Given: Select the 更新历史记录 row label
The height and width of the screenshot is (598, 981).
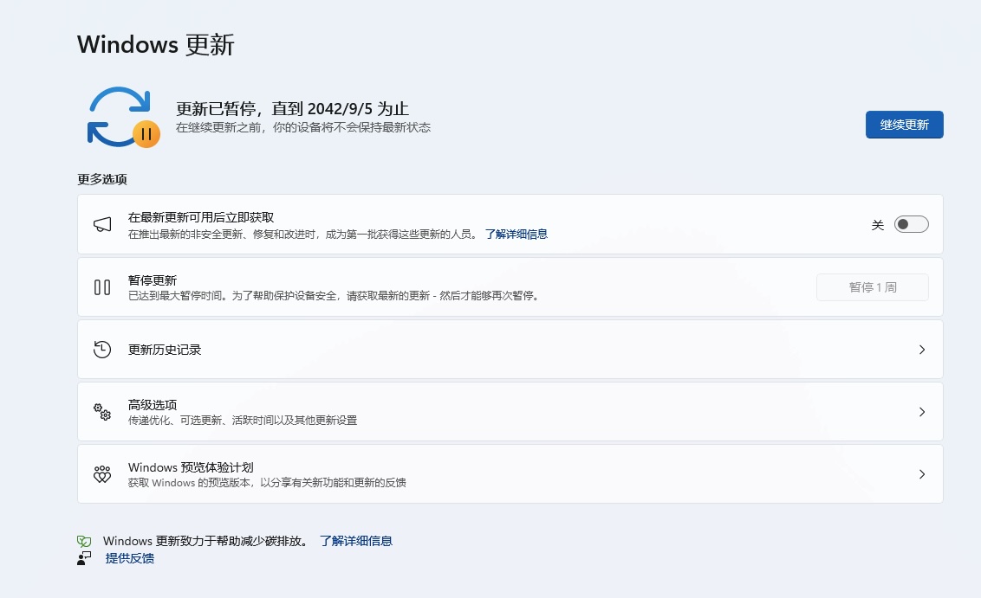Looking at the screenshot, I should 165,350.
